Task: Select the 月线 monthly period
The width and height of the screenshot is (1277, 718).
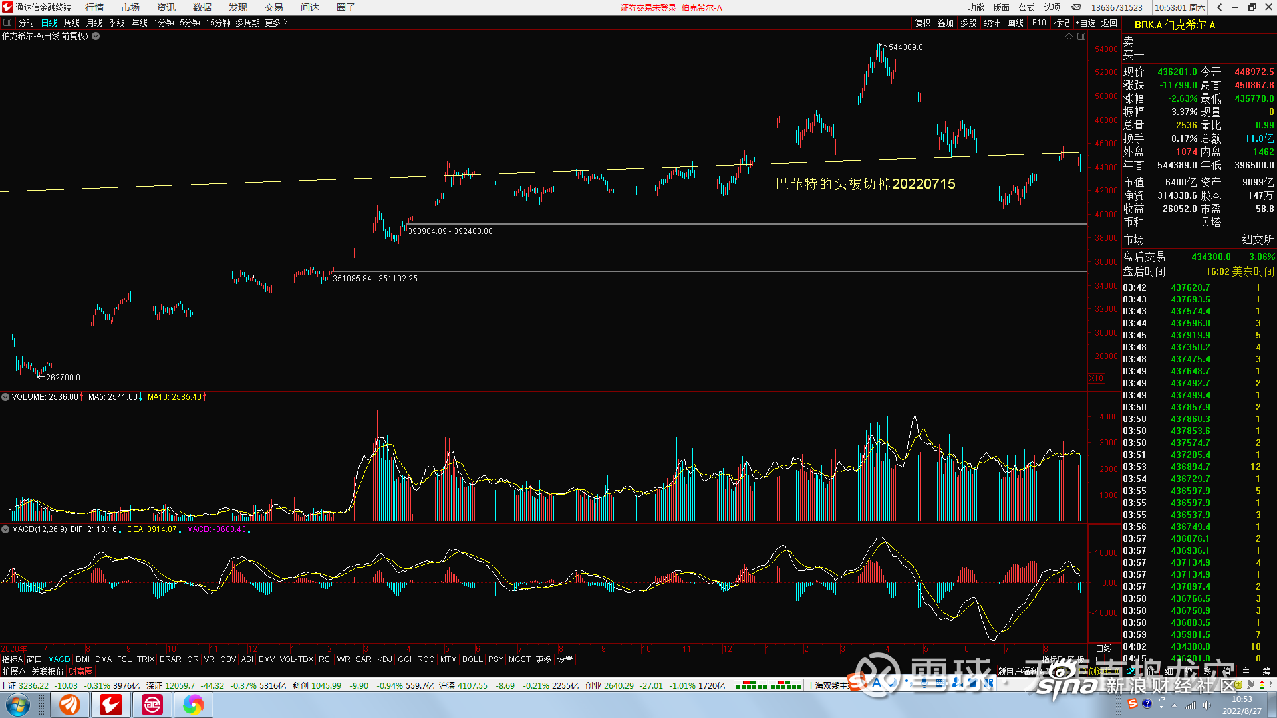Action: pyautogui.click(x=94, y=23)
